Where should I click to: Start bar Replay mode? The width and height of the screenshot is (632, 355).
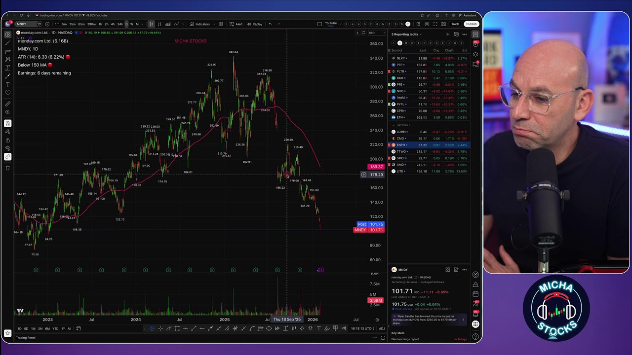tap(255, 24)
